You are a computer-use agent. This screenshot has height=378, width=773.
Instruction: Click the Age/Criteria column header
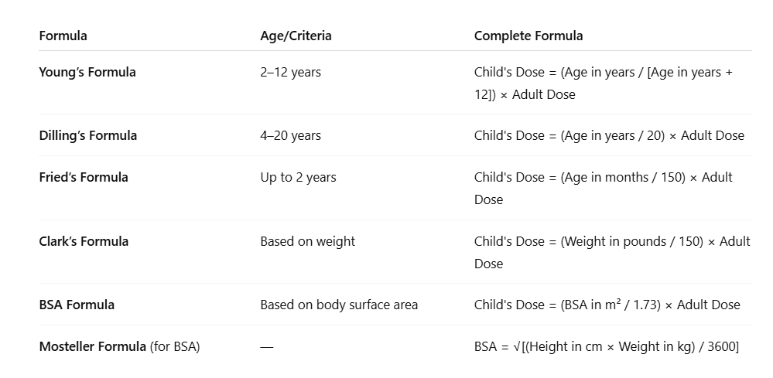coord(296,36)
